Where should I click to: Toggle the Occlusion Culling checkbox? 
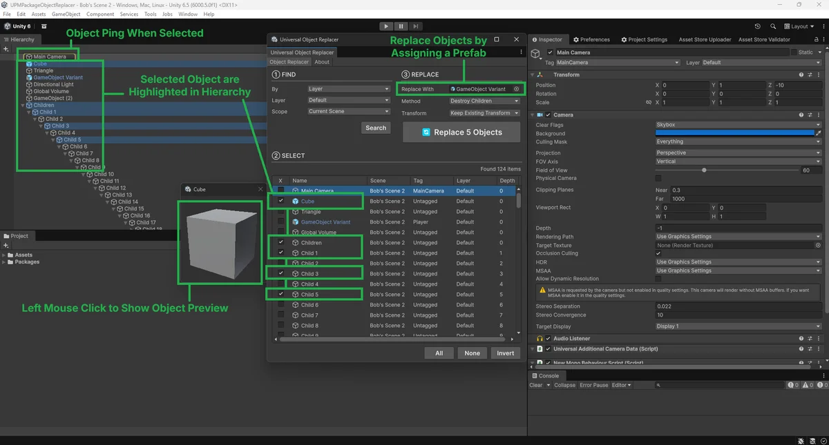(x=658, y=253)
